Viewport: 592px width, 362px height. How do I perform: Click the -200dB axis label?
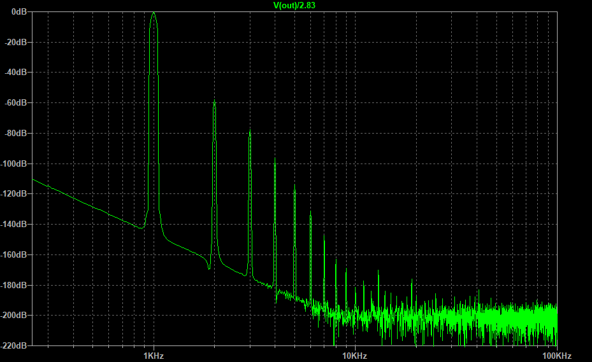pos(14,316)
